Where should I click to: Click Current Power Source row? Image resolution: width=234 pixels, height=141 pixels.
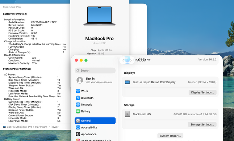[x=35, y=116]
